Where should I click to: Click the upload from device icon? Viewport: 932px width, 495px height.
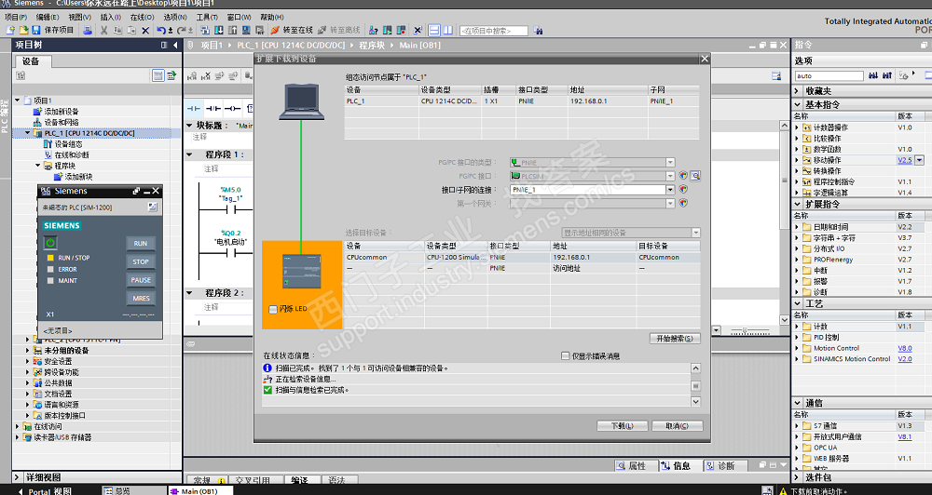pyautogui.click(x=232, y=31)
